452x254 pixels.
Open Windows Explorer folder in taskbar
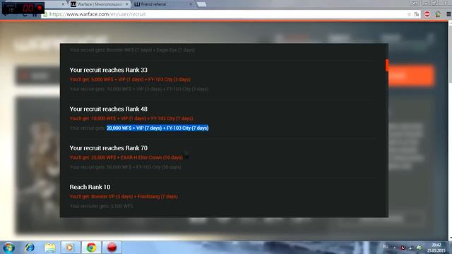pyautogui.click(x=50, y=248)
